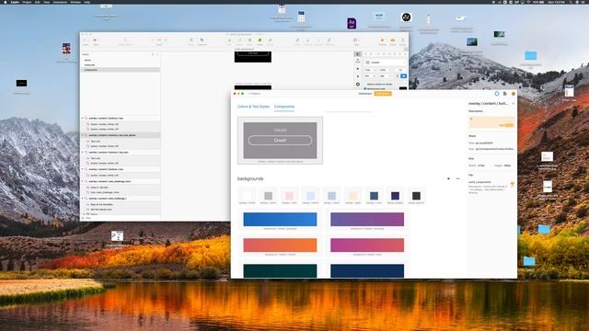Toggle Adjust content on resize checkbox
The width and height of the screenshot is (589, 331).
pyautogui.click(x=364, y=84)
